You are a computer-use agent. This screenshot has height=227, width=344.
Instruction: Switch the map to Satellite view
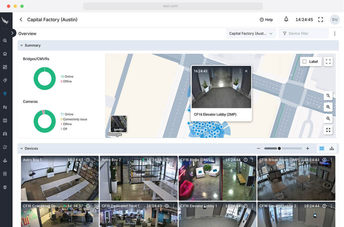[119, 124]
